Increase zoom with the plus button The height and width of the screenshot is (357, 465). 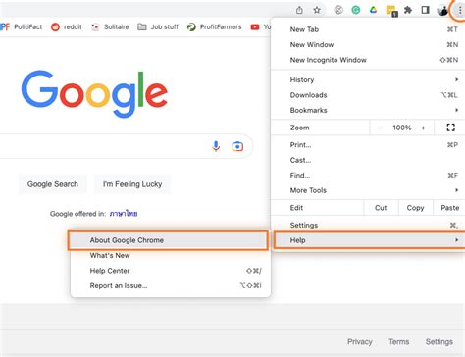[x=423, y=127]
